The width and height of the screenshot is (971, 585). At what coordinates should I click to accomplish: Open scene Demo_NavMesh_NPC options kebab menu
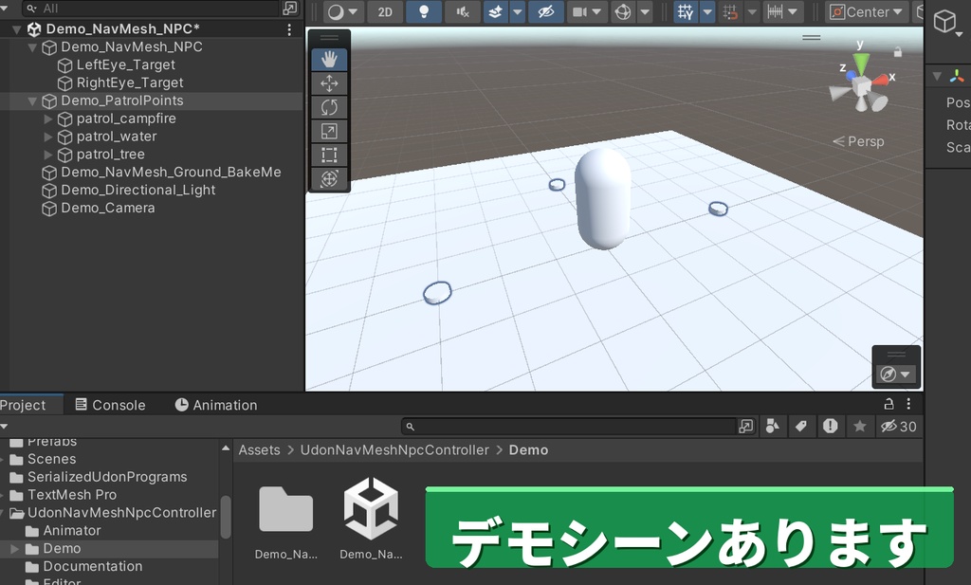click(289, 29)
